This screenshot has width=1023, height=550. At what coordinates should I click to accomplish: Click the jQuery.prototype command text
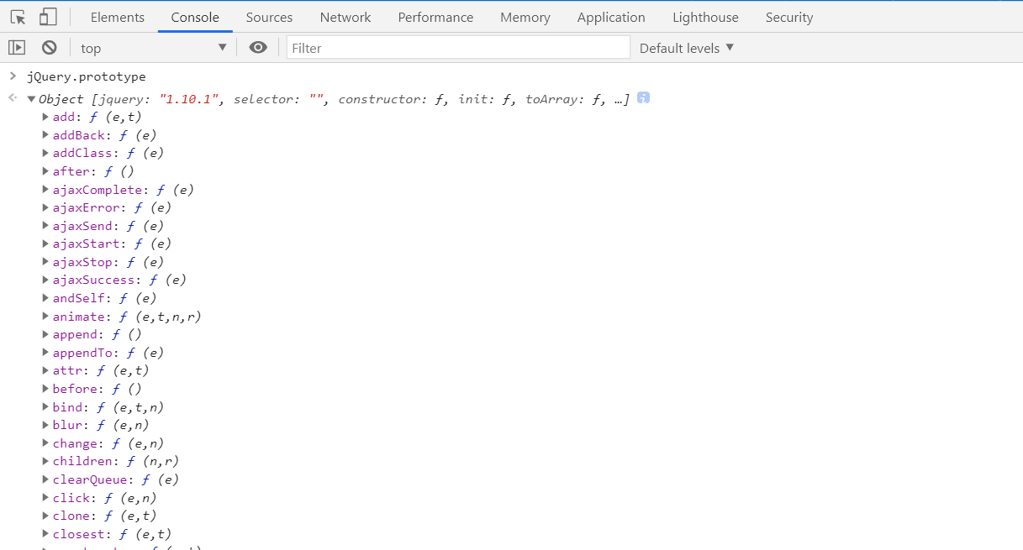pyautogui.click(x=87, y=76)
